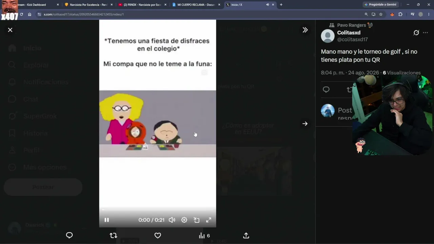Image resolution: width=434 pixels, height=244 pixels.
Task: Open the @colitasxd17 handle link
Action: 352,39
